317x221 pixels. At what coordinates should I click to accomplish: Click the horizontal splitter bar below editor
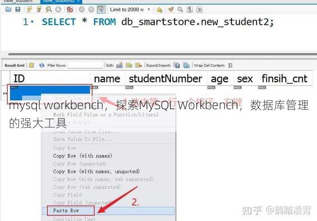pos(162,54)
